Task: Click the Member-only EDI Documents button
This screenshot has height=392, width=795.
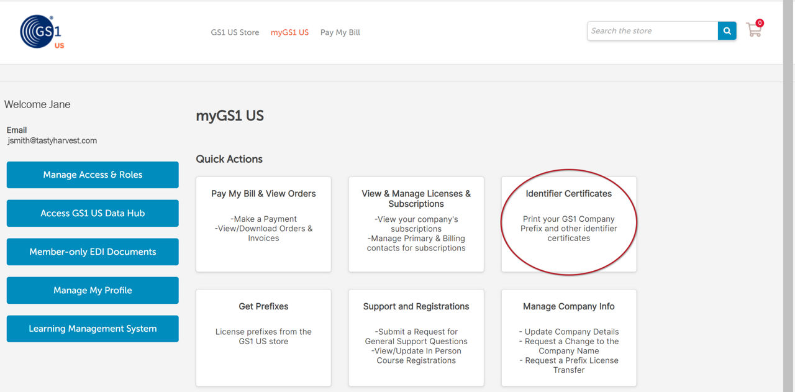Action: [x=93, y=252]
